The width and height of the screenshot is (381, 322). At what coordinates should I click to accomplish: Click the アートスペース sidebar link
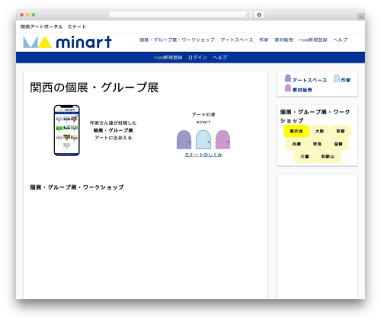click(309, 80)
